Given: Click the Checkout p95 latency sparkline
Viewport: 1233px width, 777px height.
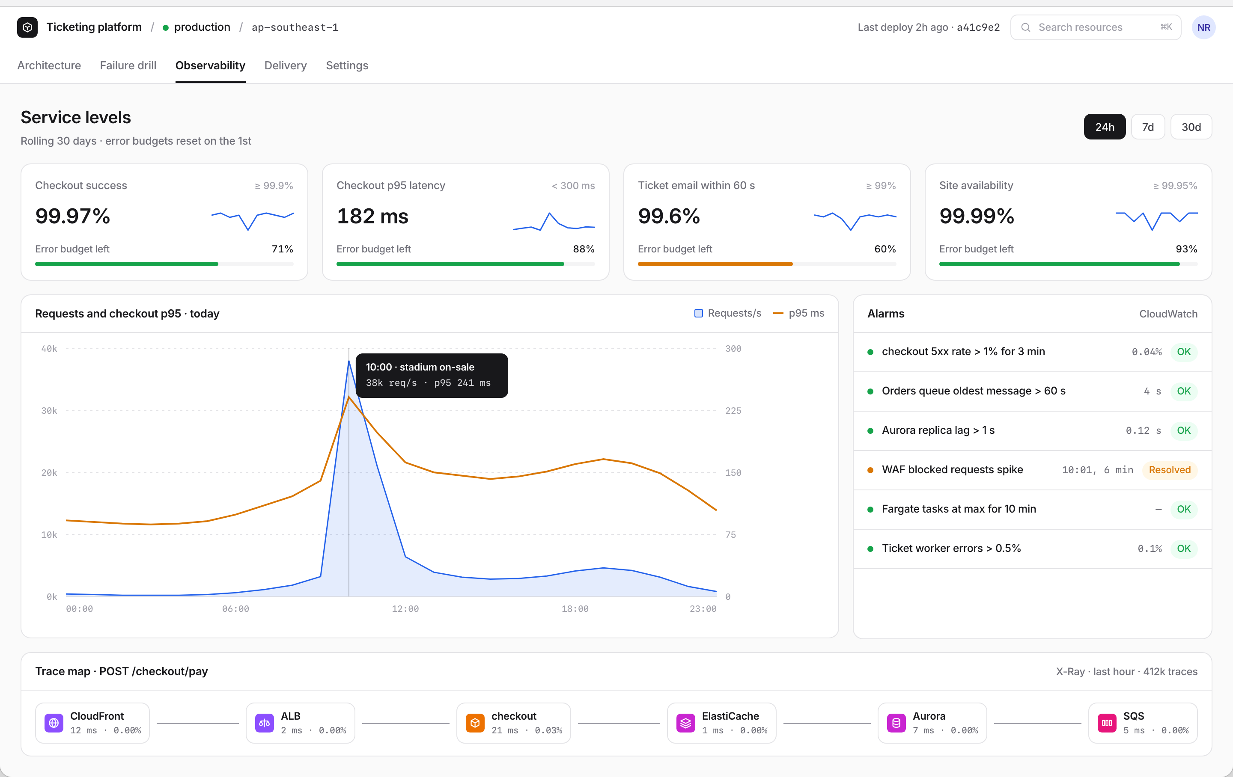Looking at the screenshot, I should (554, 221).
